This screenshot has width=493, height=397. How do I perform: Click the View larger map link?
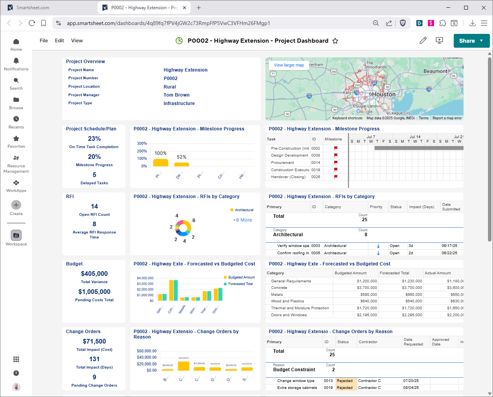tap(289, 65)
